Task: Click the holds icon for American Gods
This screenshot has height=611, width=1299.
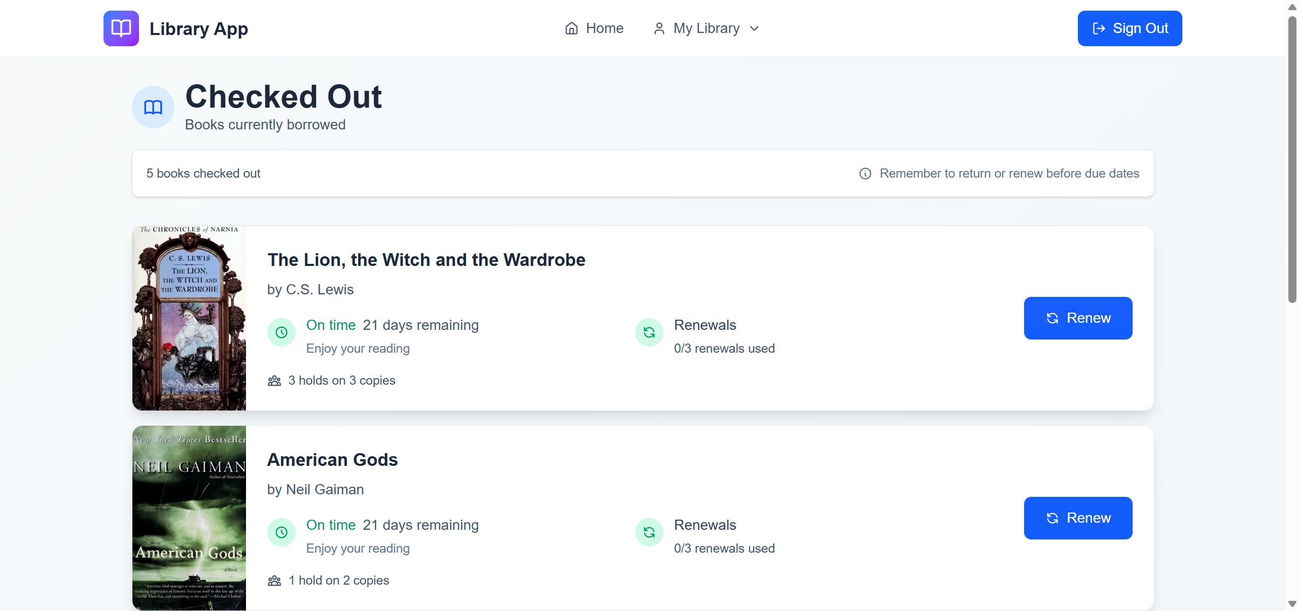Action: [x=274, y=581]
